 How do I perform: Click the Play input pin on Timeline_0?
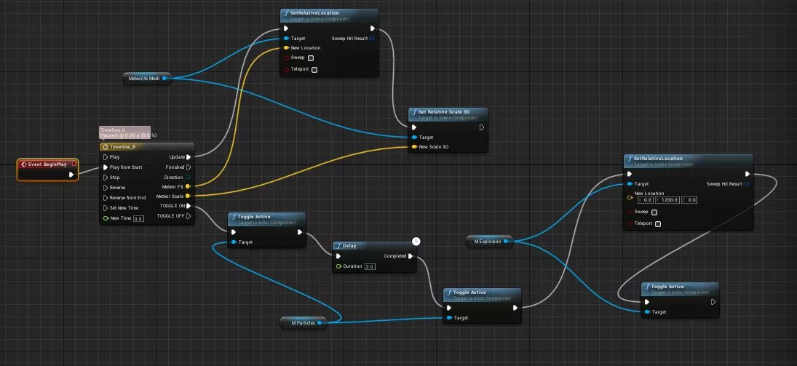[x=106, y=157]
